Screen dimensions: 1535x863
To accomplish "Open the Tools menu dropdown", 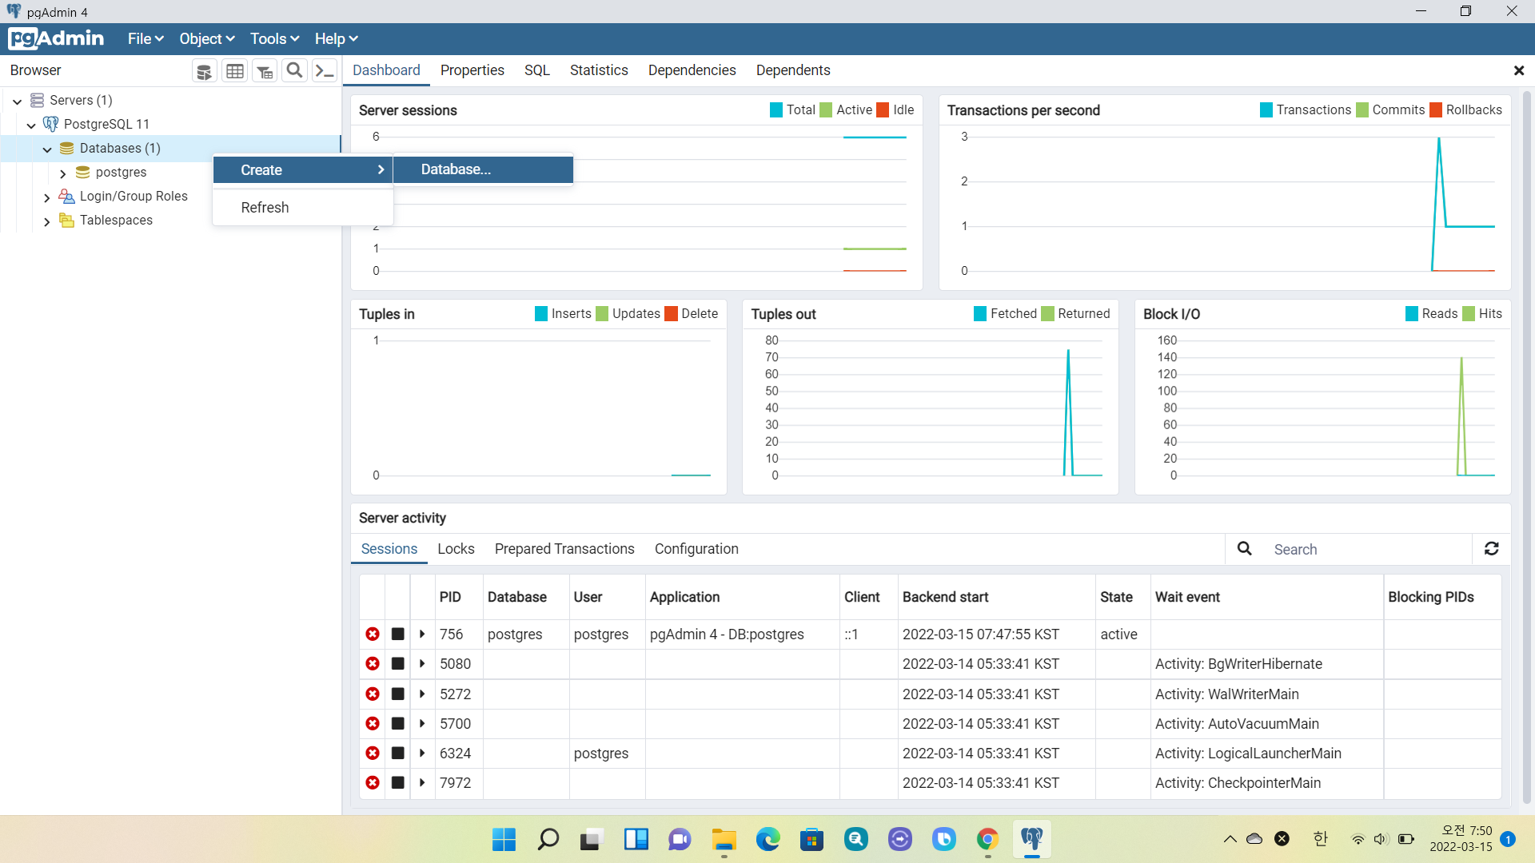I will click(274, 38).
